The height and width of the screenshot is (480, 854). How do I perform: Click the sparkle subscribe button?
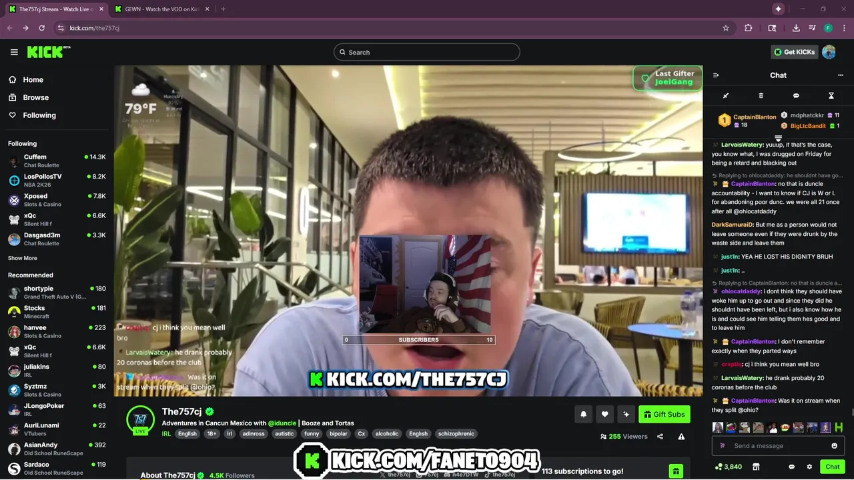tap(626, 414)
